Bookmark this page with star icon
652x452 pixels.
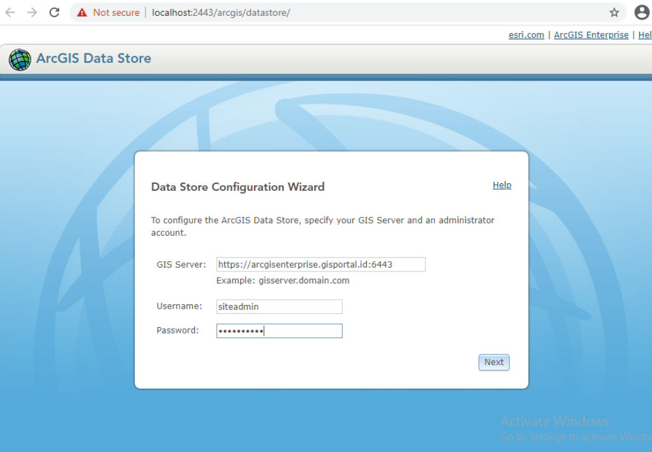pyautogui.click(x=614, y=13)
